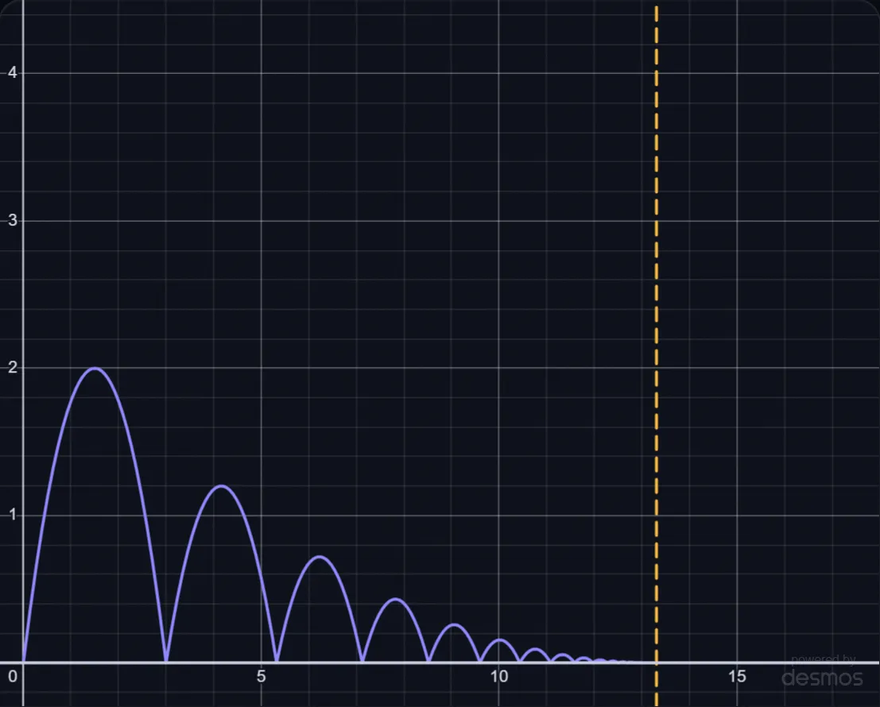This screenshot has height=707, width=880.
Task: Click the x-axis tick label 10
Action: [499, 677]
